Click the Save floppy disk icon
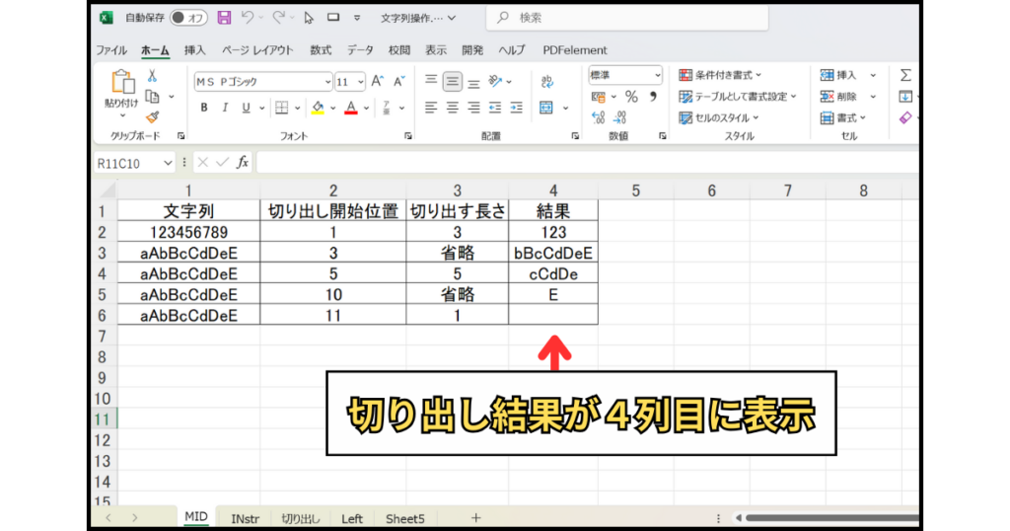The image size is (1010, 531). 224,18
